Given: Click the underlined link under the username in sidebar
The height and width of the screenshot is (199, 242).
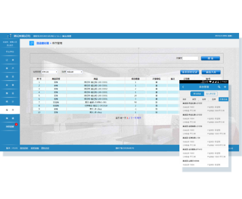Looking at the screenshot, I should tap(10, 45).
